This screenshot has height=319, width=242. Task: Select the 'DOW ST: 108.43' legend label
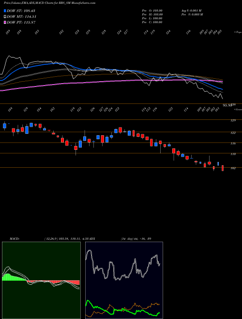click(21, 11)
